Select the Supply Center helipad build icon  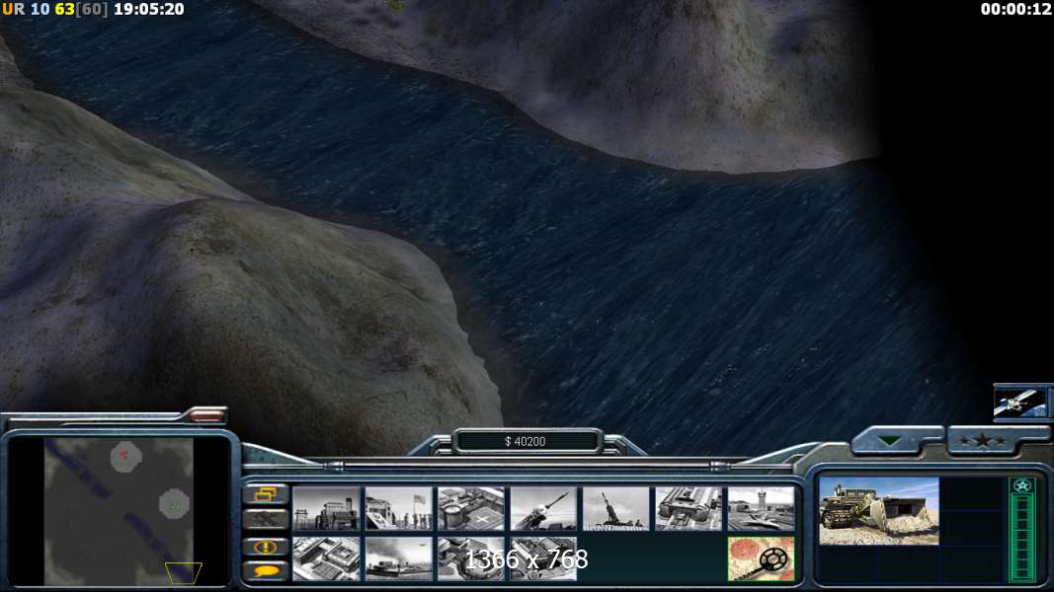[x=471, y=509]
